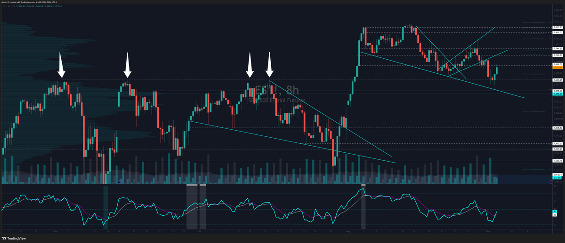565x243 pixels.
Task: Click the 7,636.25 price label
Action: tap(557, 80)
